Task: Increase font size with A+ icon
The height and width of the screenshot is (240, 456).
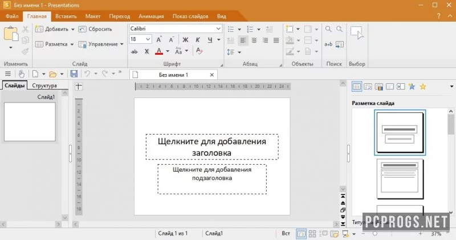Action: pyautogui.click(x=159, y=39)
